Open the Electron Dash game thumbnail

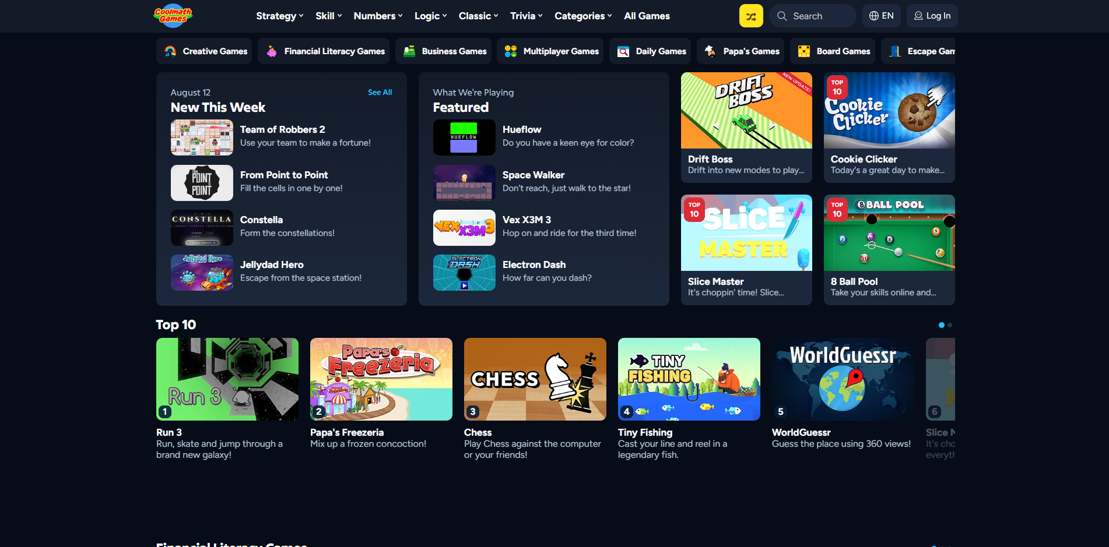(464, 273)
